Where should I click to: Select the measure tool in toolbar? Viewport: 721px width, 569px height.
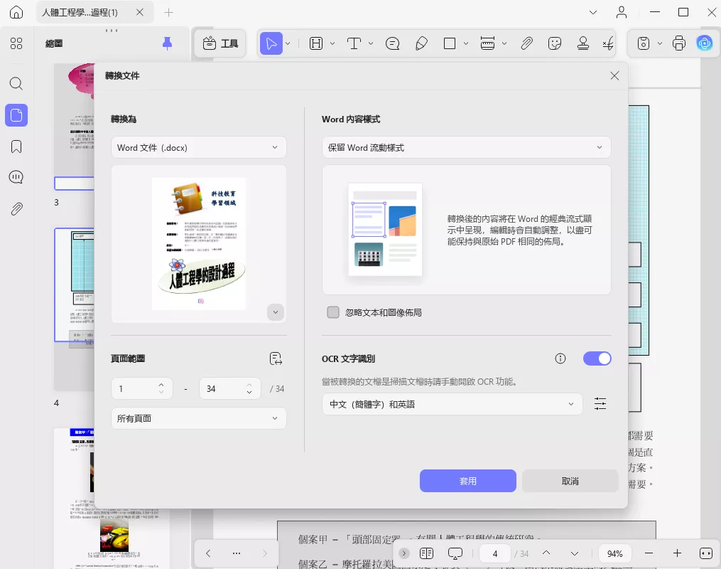(x=487, y=43)
